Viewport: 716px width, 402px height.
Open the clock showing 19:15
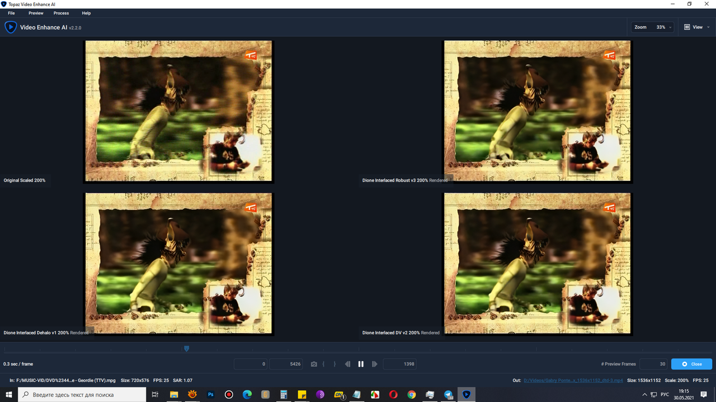tap(684, 394)
